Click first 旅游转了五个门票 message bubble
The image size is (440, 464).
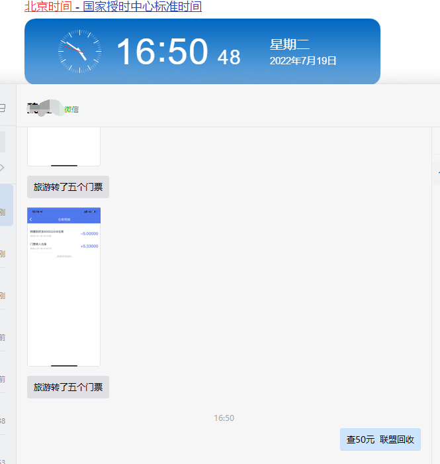[68, 187]
